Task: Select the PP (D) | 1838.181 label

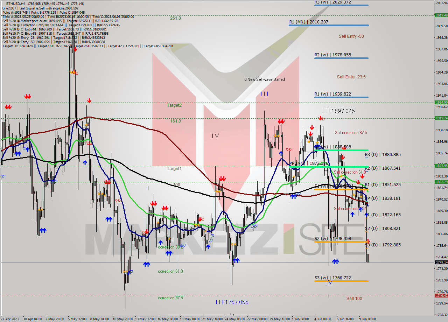Action: [383, 198]
